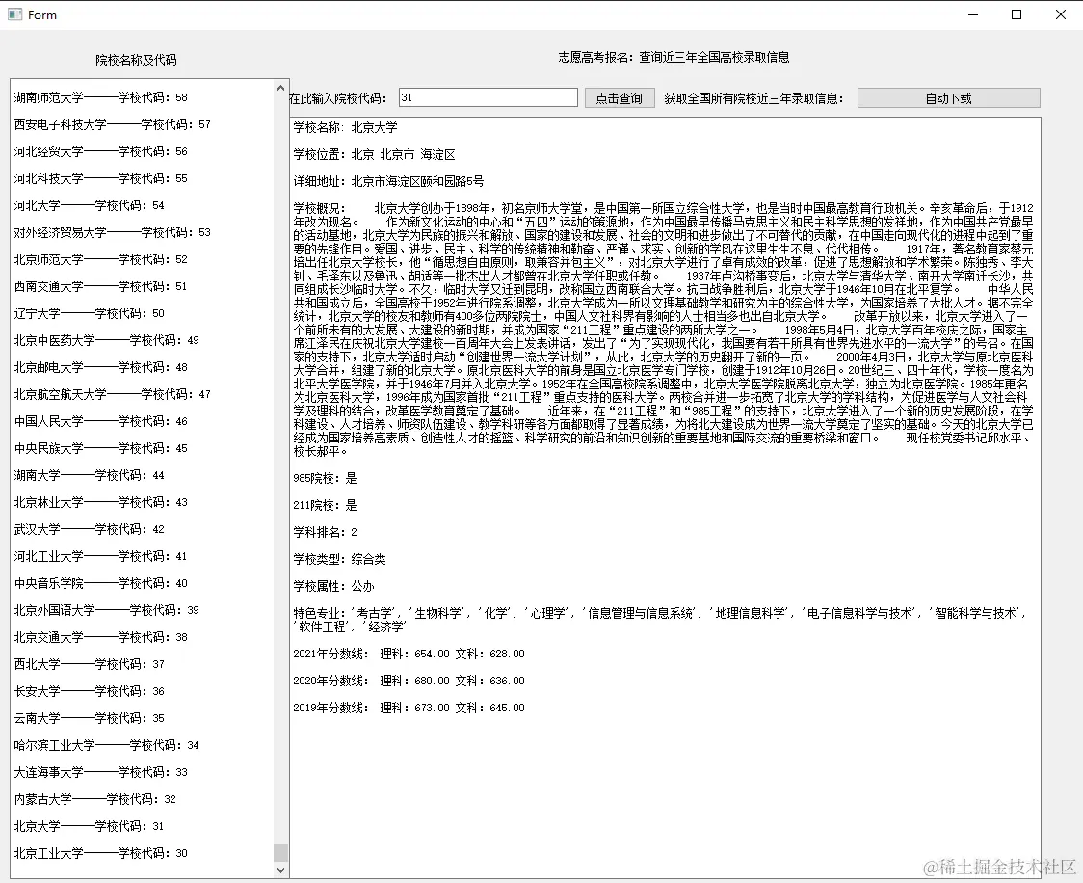Select 北京邮电大学 学校代码 48 row
The image size is (1083, 883).
click(x=101, y=367)
